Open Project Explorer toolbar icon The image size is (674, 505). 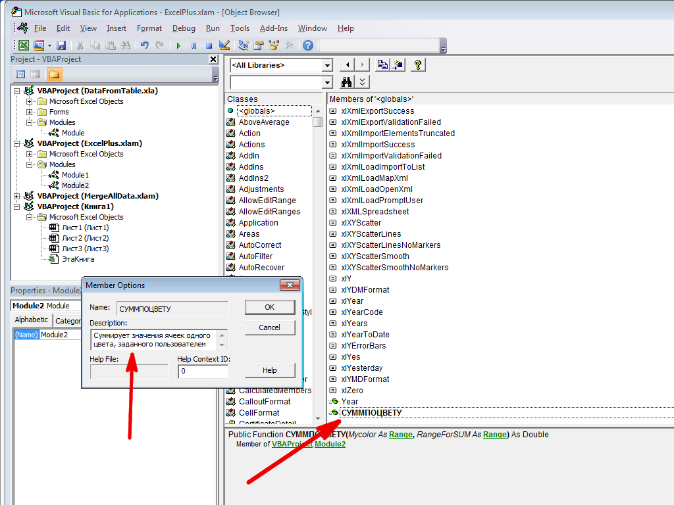click(244, 45)
